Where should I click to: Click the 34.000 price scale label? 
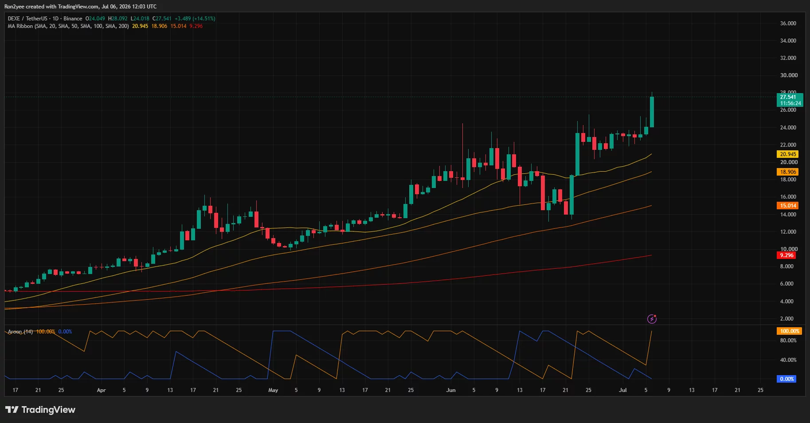pyautogui.click(x=788, y=41)
